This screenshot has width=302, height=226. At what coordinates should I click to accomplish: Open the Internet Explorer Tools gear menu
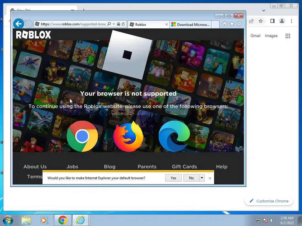pyautogui.click(x=239, y=24)
